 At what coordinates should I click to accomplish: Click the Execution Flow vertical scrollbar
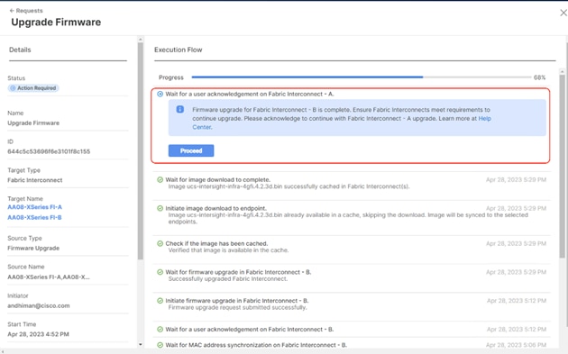[563, 167]
